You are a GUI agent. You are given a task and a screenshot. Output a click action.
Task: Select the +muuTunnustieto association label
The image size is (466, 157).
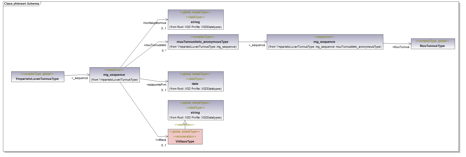pyautogui.click(x=155, y=45)
